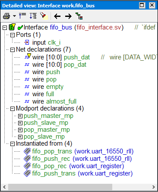Select the fifo_bus interface name
This screenshot has height=192, width=158.
(x=61, y=27)
